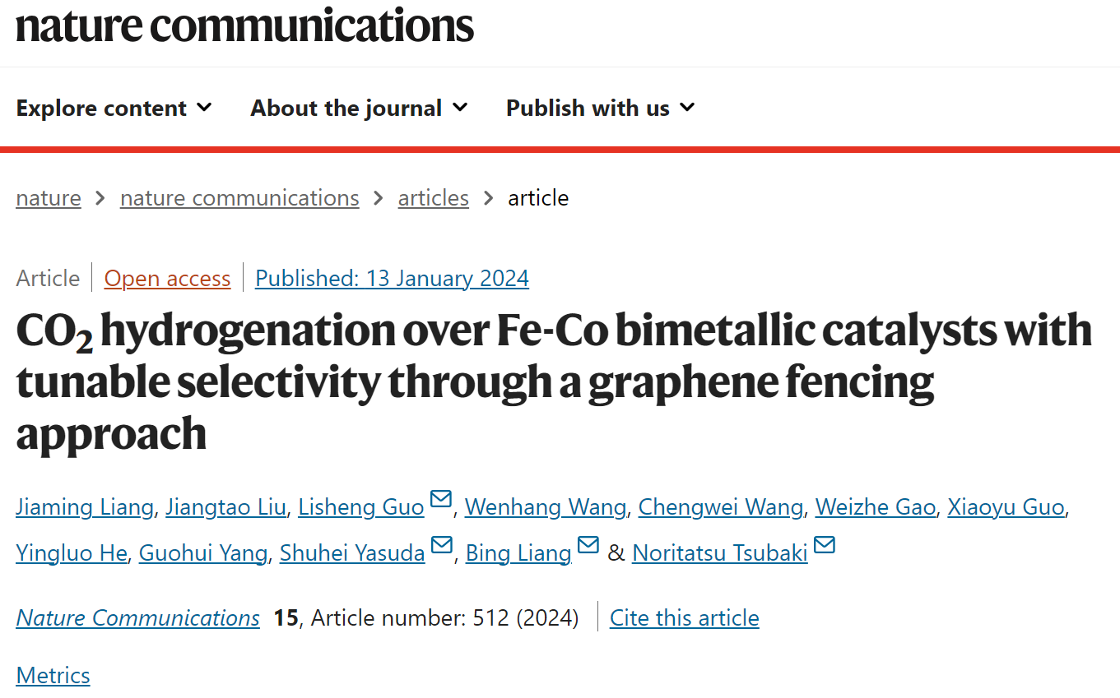
Task: Click the italic Nature Communications journal link
Action: tap(138, 618)
